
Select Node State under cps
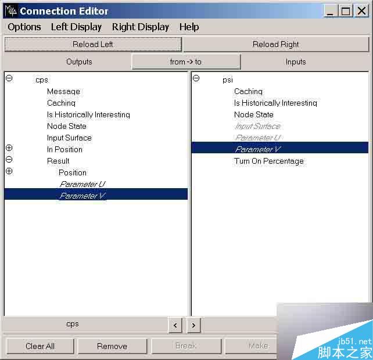(67, 126)
